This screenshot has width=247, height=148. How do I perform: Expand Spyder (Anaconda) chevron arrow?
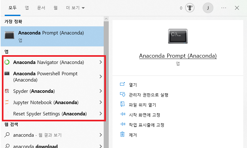point(101,91)
